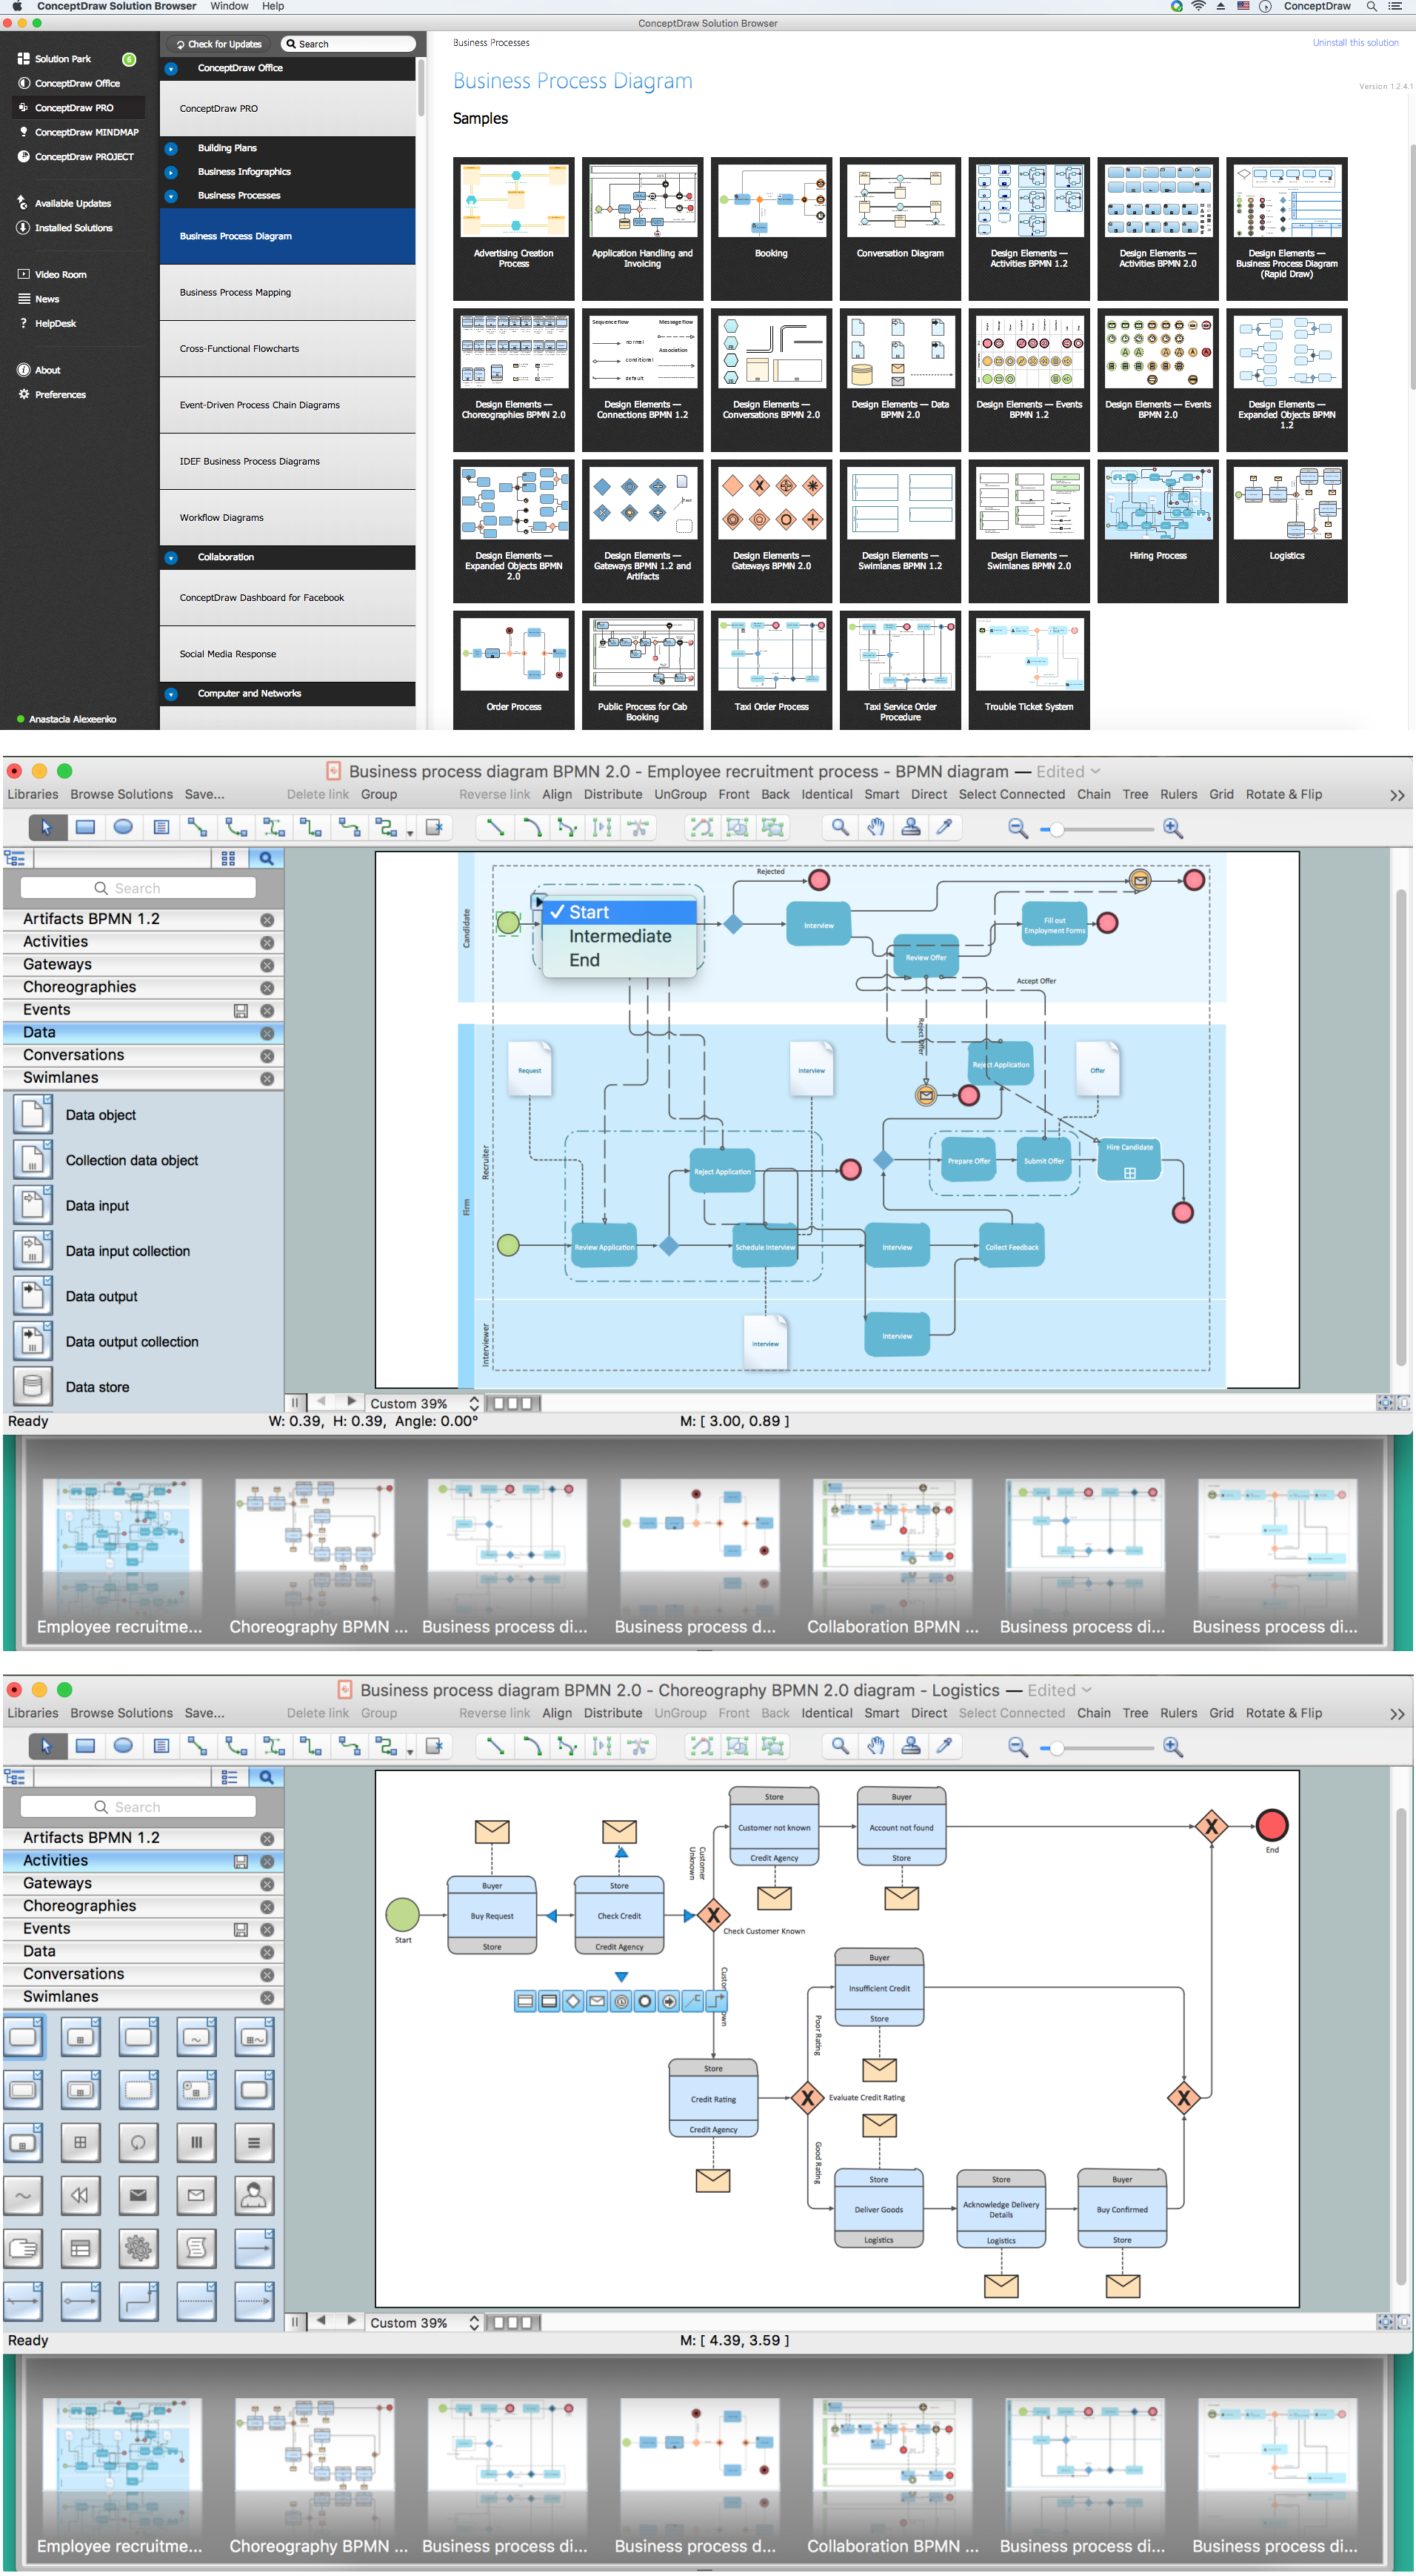This screenshot has width=1416, height=2576.
Task: Pick the rectangle tool in recruitment window toolbar
Action: point(85,827)
